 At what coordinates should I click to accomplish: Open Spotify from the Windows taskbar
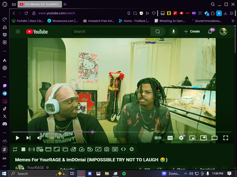124,174
